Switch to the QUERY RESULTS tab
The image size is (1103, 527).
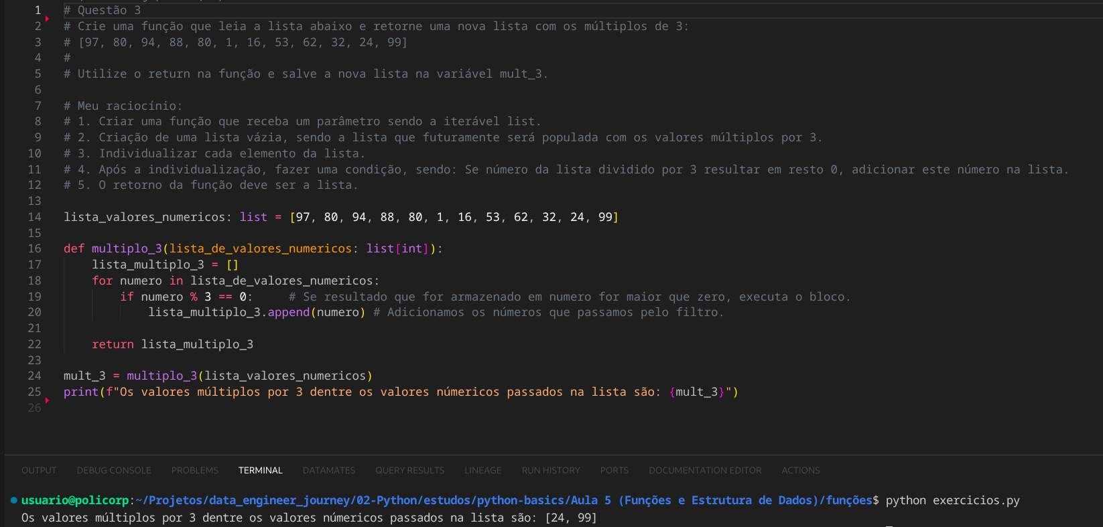(410, 470)
